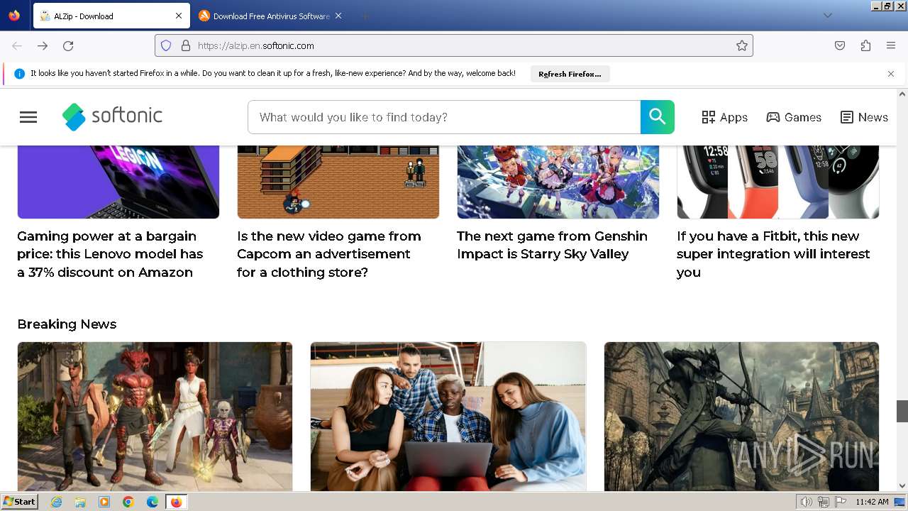Open Windows Media Player from taskbar

[x=104, y=502]
